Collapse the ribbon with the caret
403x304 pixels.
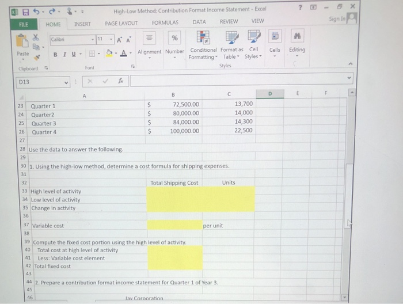point(350,64)
